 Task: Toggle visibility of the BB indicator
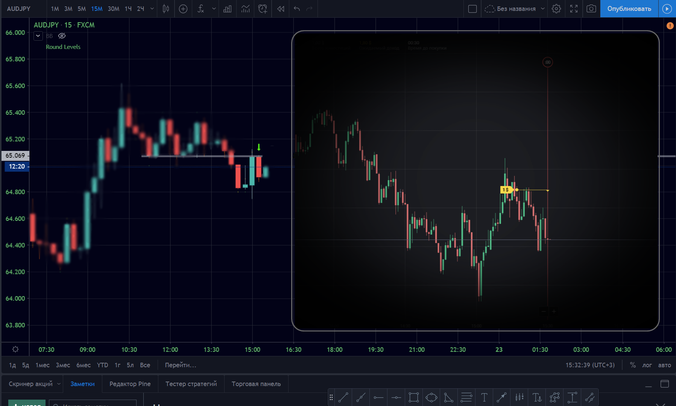(x=62, y=36)
